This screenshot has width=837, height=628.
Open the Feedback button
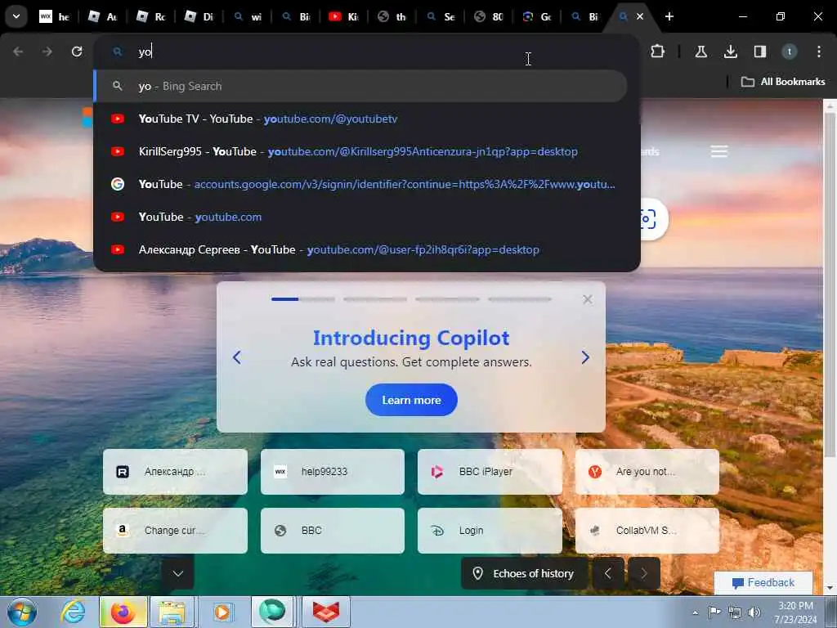click(x=763, y=582)
